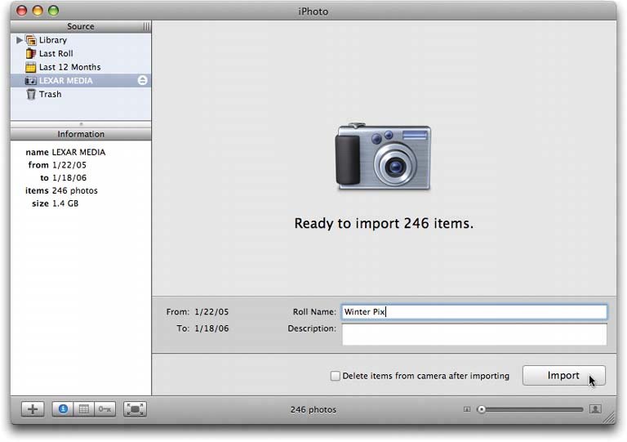
Task: Click the large thumbnail size icon
Action: [x=594, y=409]
